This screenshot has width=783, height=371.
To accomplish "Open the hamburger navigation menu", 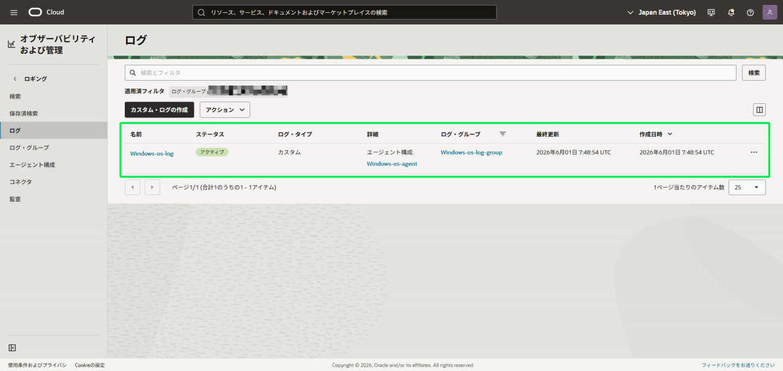I will 14,12.
